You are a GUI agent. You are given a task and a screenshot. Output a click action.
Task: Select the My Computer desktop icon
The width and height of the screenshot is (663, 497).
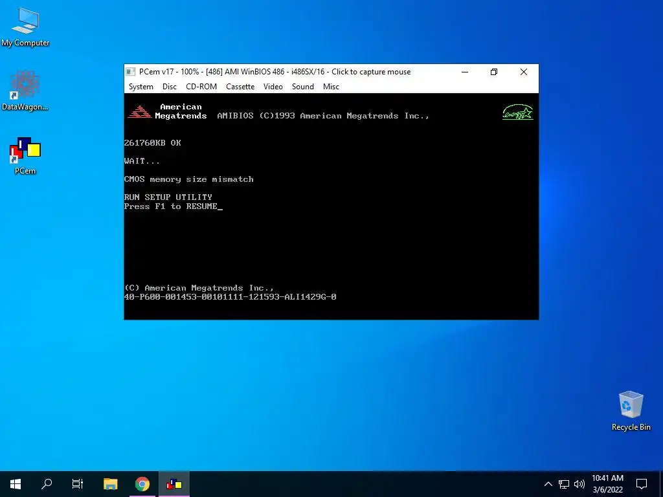(x=25, y=27)
